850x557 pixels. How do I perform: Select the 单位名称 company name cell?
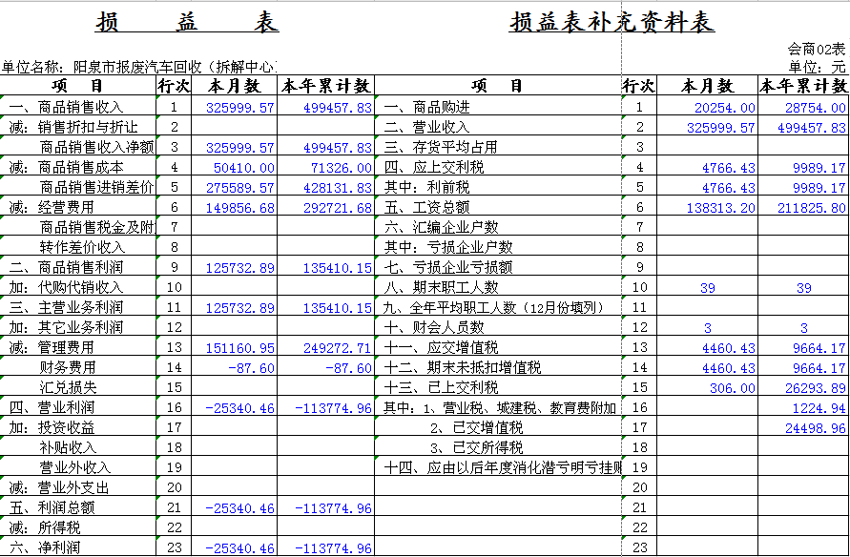139,67
